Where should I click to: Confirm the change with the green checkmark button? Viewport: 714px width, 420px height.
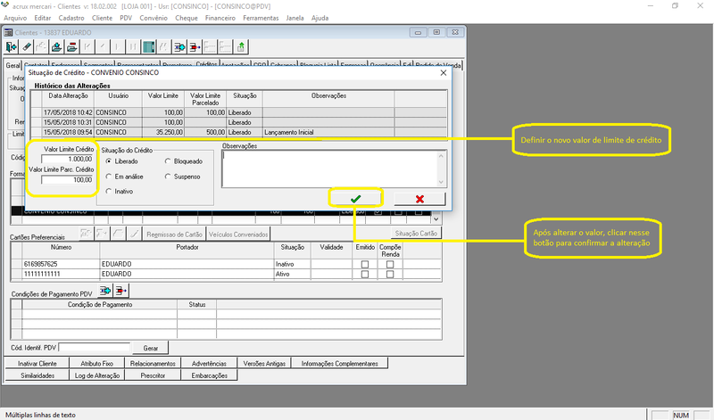coord(355,198)
